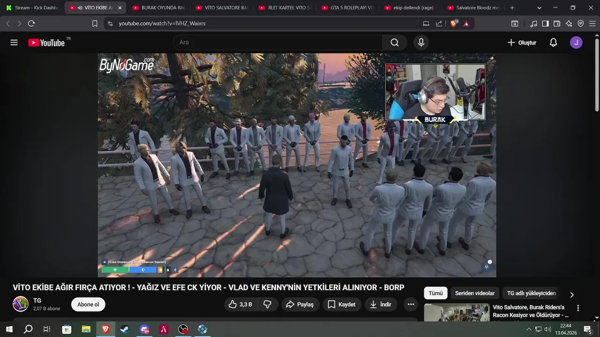The width and height of the screenshot is (600, 337).
Task: Start voice search with the microphone
Action: (421, 43)
